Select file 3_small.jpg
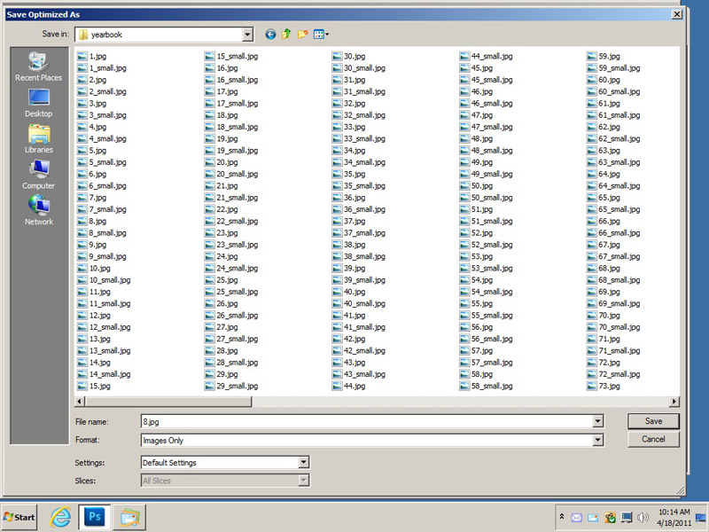This screenshot has height=532, width=709. [x=102, y=115]
